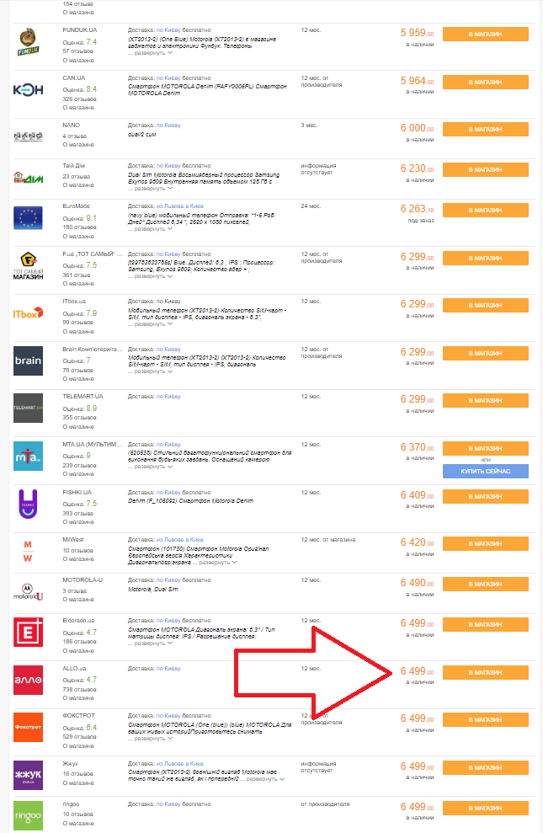Open the Eldorado.ua store logo
The height and width of the screenshot is (833, 543).
pyautogui.click(x=28, y=633)
